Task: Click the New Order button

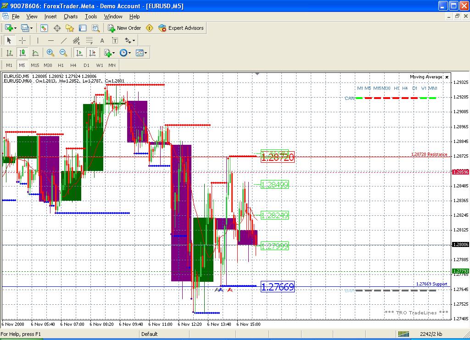Action: click(124, 28)
